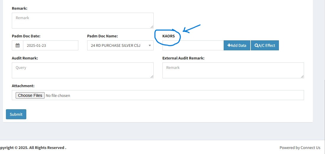Click the resize handle of Audit Remark box
Viewport: 325px width, 154px height.
[x=152, y=77]
